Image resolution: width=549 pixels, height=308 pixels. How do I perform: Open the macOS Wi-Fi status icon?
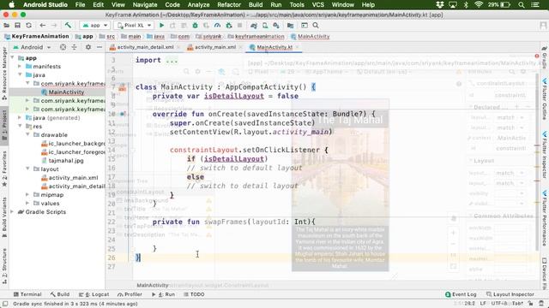pos(479,5)
